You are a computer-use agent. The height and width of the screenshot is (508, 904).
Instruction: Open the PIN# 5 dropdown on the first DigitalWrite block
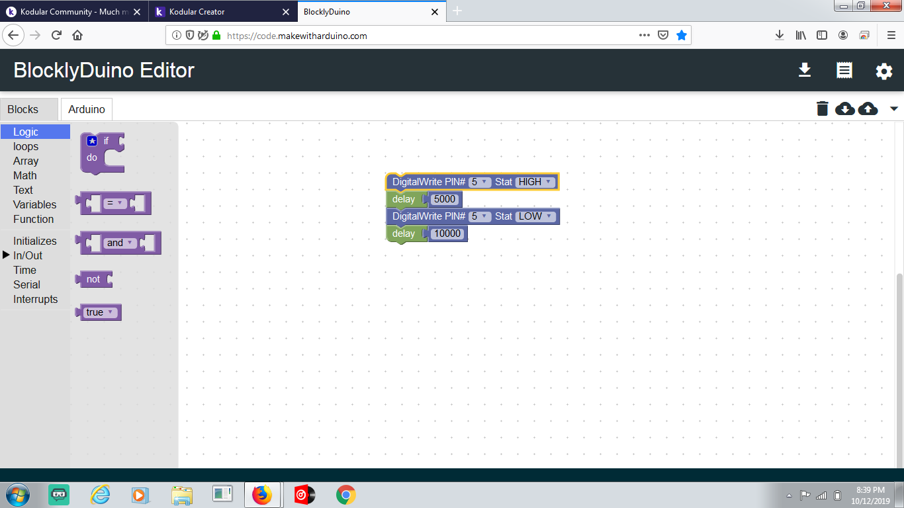click(479, 182)
